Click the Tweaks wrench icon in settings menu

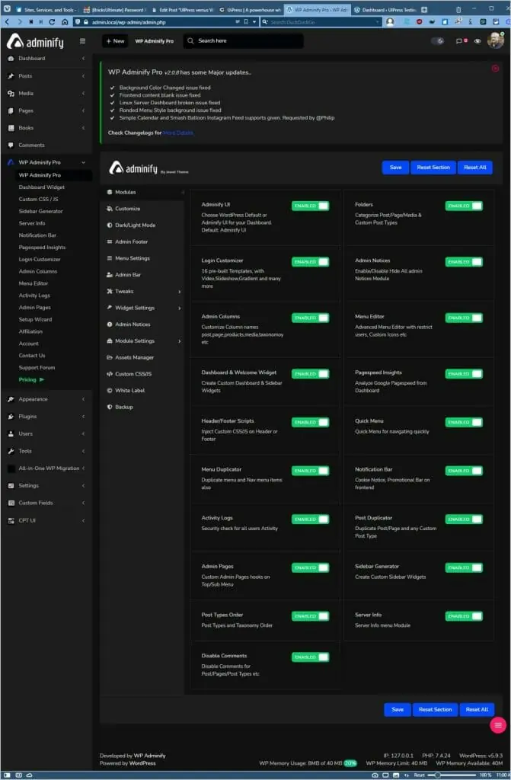[x=110, y=292]
